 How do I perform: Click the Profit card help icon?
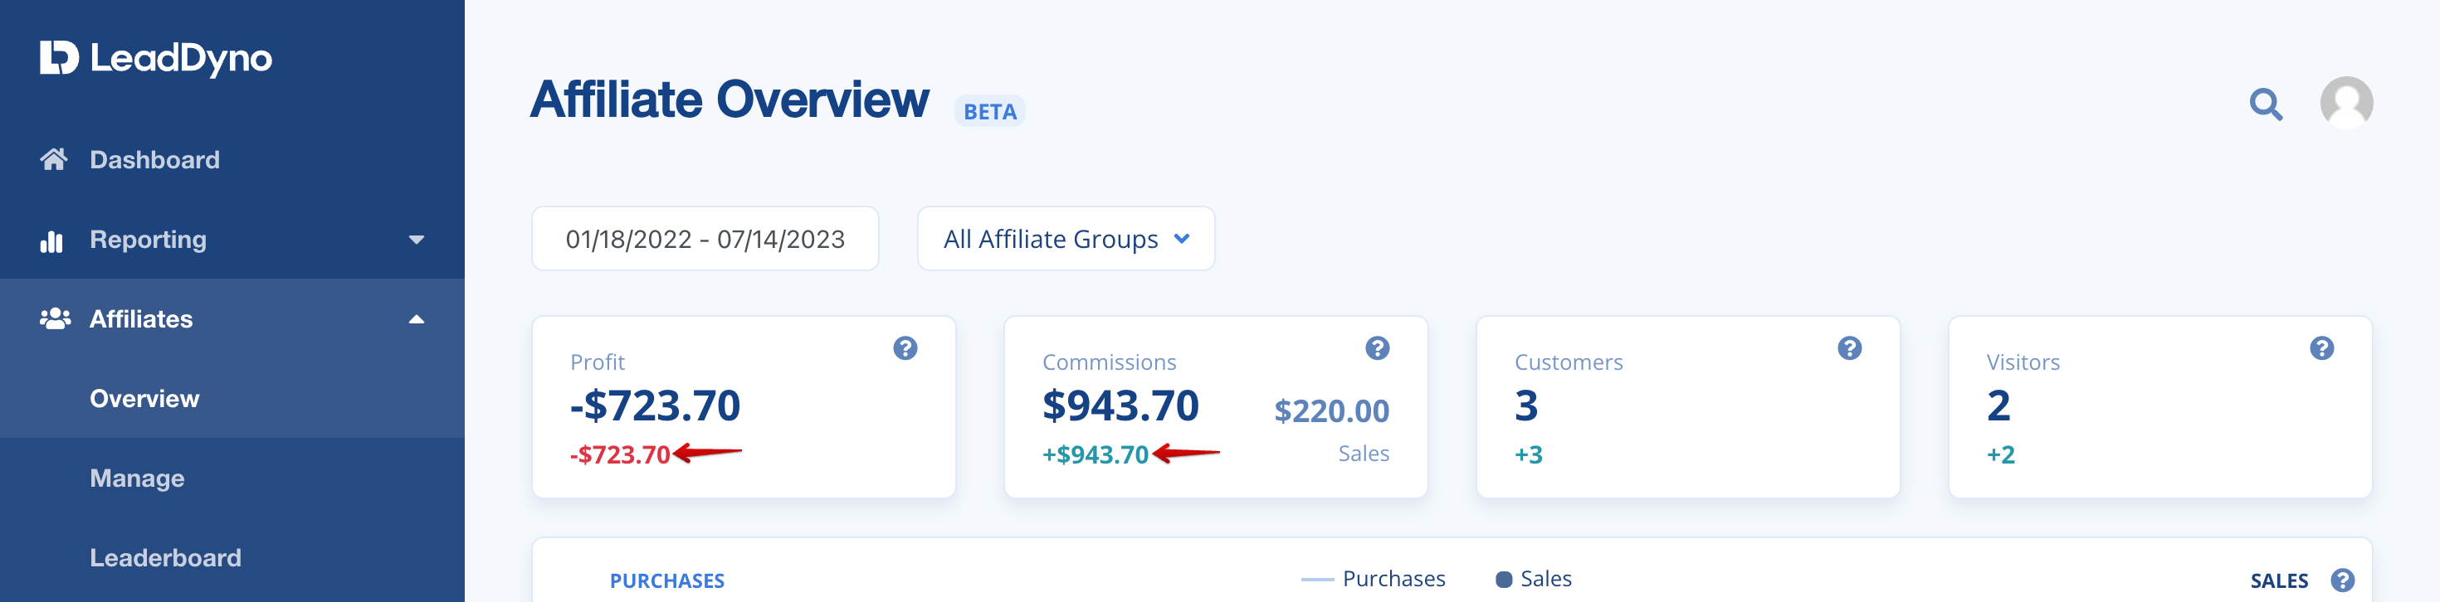click(905, 348)
